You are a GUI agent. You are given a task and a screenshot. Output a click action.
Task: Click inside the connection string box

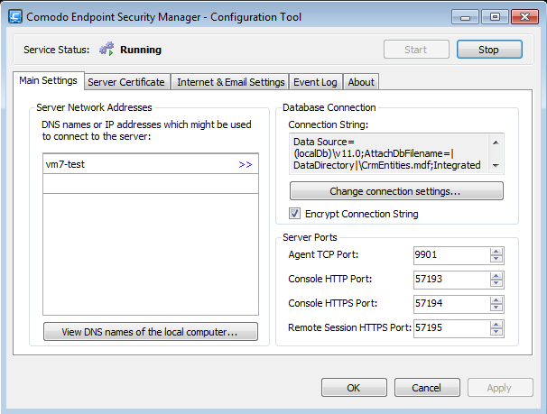point(389,153)
